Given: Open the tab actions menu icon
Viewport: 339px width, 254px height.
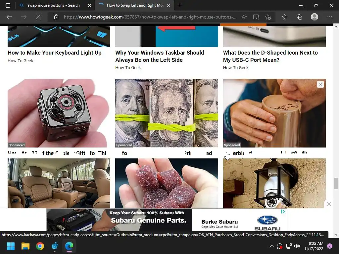Looking at the screenshot, I should click(8, 5).
